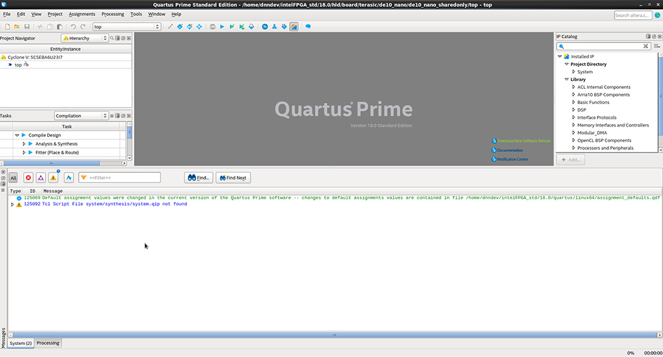Viewport: 663px width, 357px height.
Task: Click the Open project folder icon
Action: tap(17, 27)
